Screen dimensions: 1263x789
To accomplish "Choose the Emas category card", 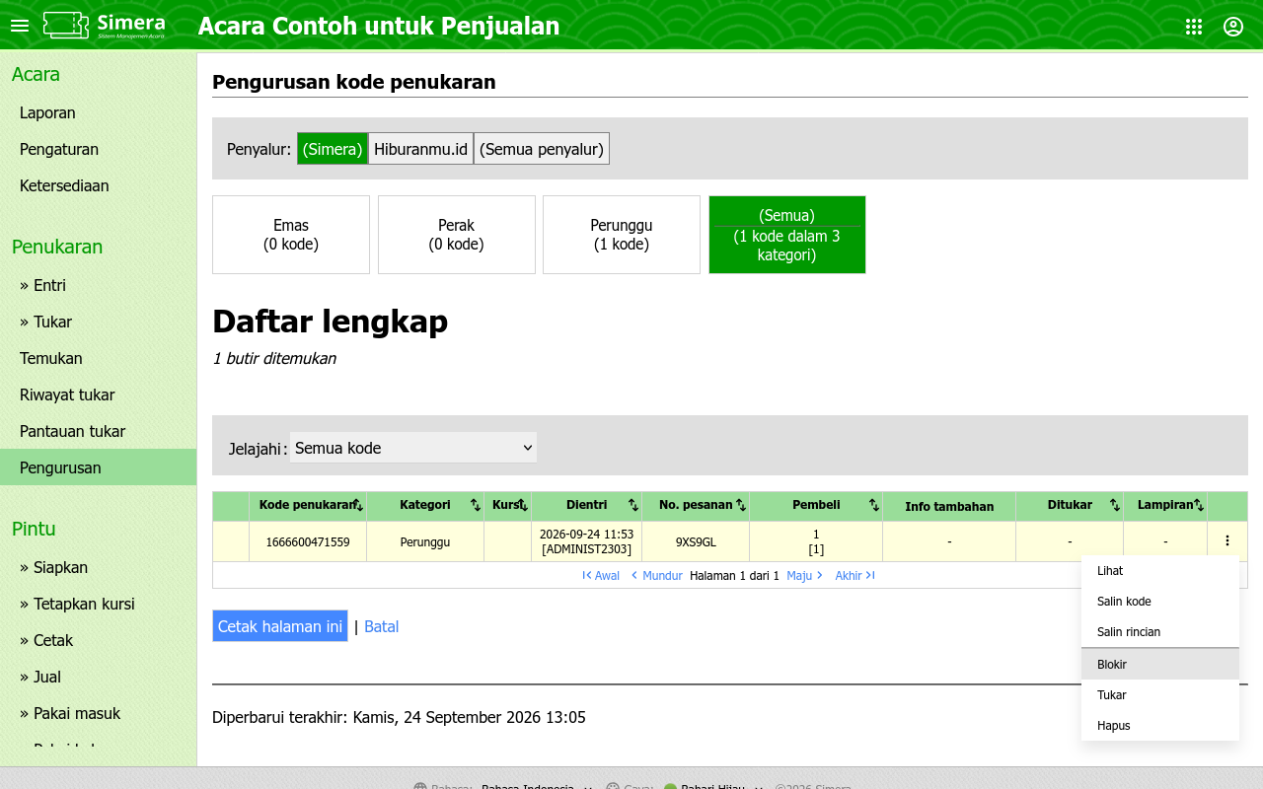I will click(291, 235).
